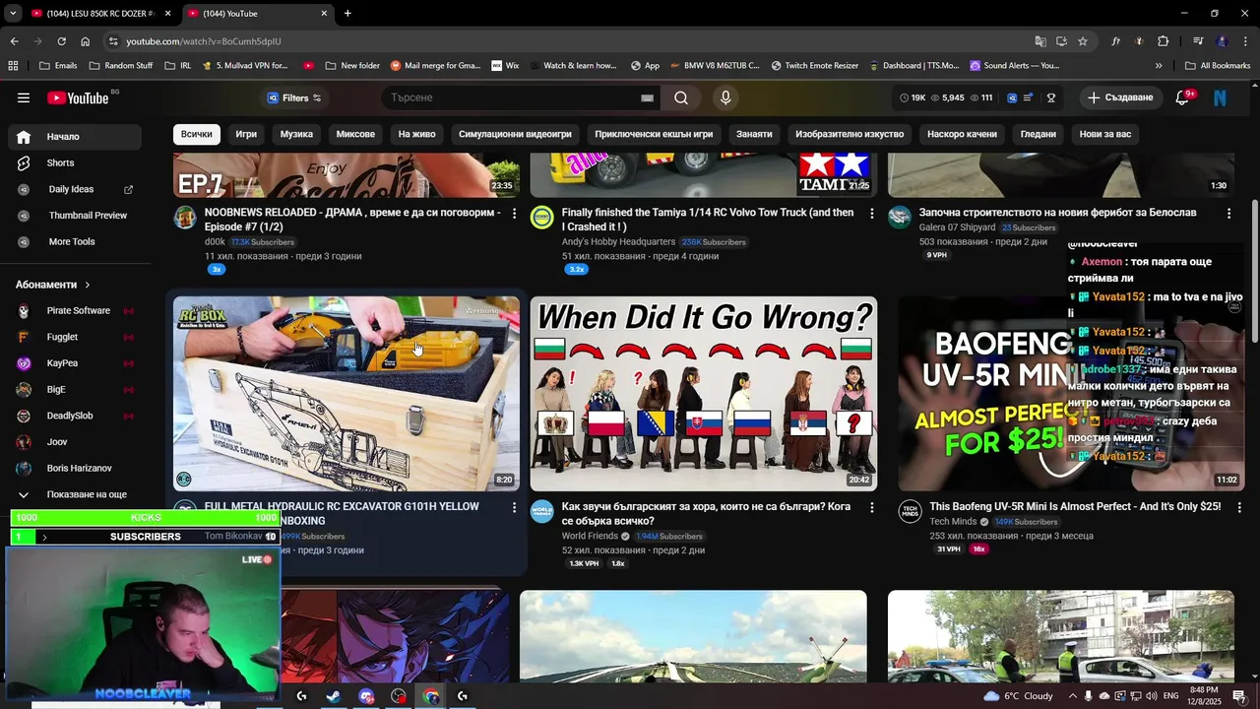Expand the Абонаменти section chevron
The height and width of the screenshot is (709, 1260).
(87, 285)
